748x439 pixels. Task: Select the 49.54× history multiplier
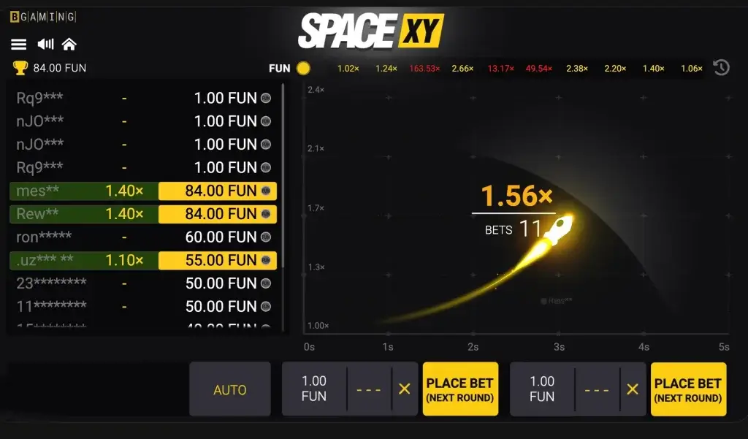tap(539, 69)
